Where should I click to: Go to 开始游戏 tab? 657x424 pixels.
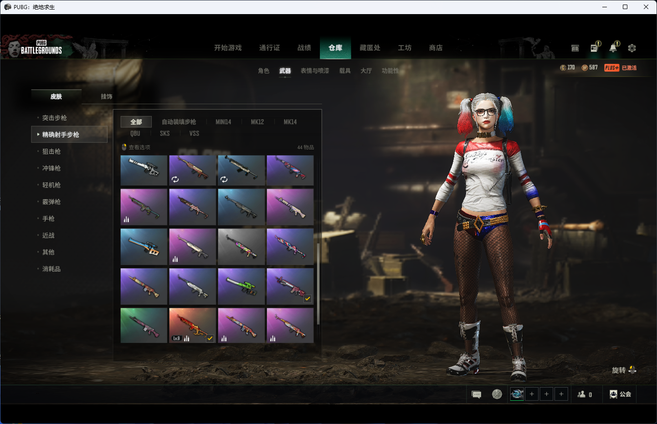pyautogui.click(x=228, y=48)
